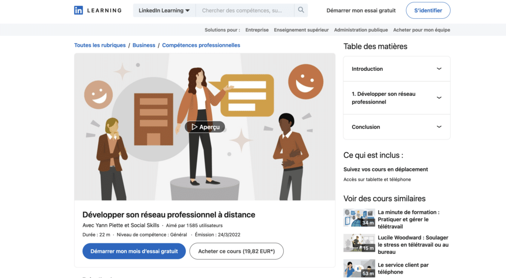Viewport: 506px width, 278px height.
Task: Click the S'identifier button
Action: pyautogui.click(x=428, y=10)
